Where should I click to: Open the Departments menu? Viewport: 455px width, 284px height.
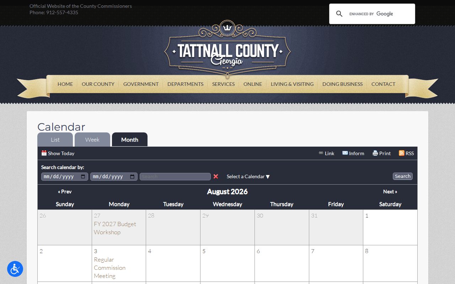[x=186, y=84]
